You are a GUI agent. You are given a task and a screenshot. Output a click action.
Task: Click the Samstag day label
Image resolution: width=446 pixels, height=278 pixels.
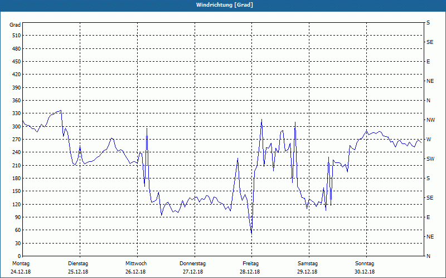308,264
